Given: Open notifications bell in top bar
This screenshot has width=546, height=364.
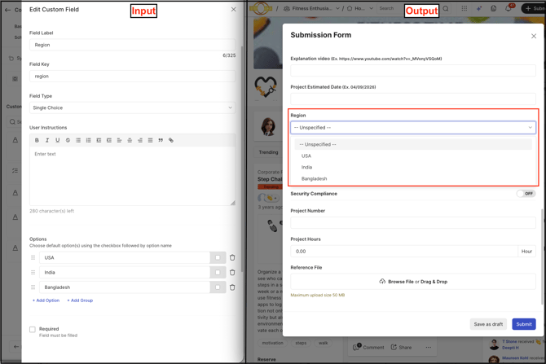Looking at the screenshot, I should coord(509,9).
